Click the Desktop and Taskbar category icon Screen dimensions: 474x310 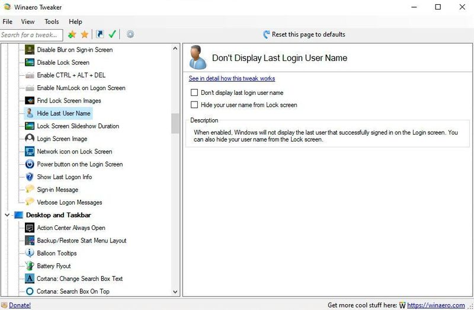point(18,215)
